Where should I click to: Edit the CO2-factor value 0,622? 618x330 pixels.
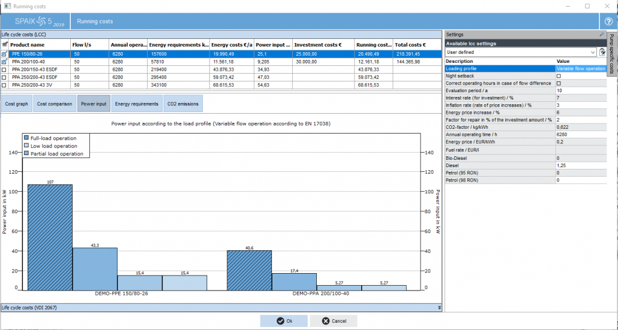[x=581, y=128]
